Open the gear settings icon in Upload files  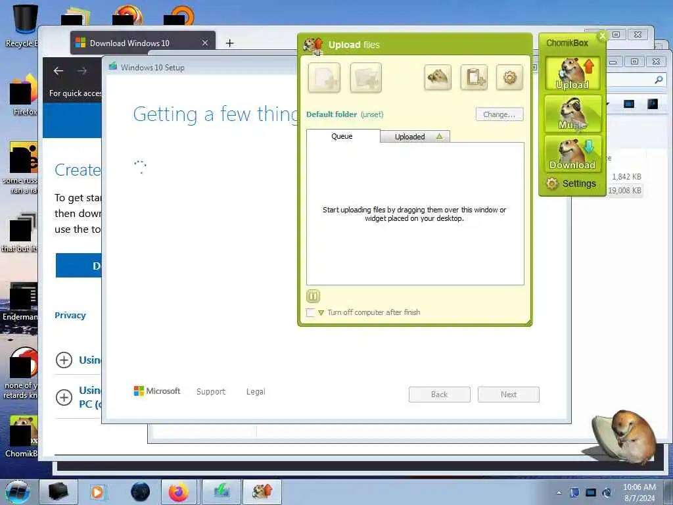pos(509,78)
